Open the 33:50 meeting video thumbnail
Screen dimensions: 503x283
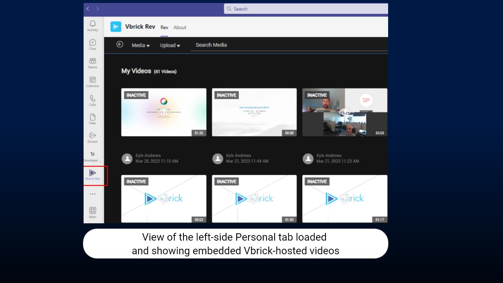coord(345,112)
